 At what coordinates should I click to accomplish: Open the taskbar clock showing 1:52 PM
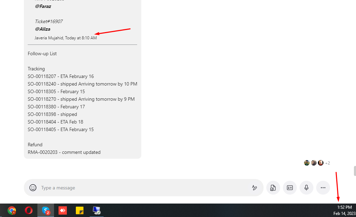pyautogui.click(x=345, y=207)
